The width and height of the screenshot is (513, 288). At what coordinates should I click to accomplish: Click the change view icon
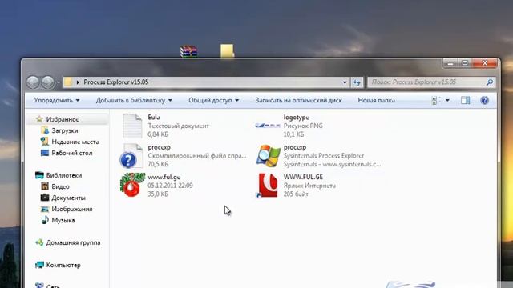coord(435,100)
